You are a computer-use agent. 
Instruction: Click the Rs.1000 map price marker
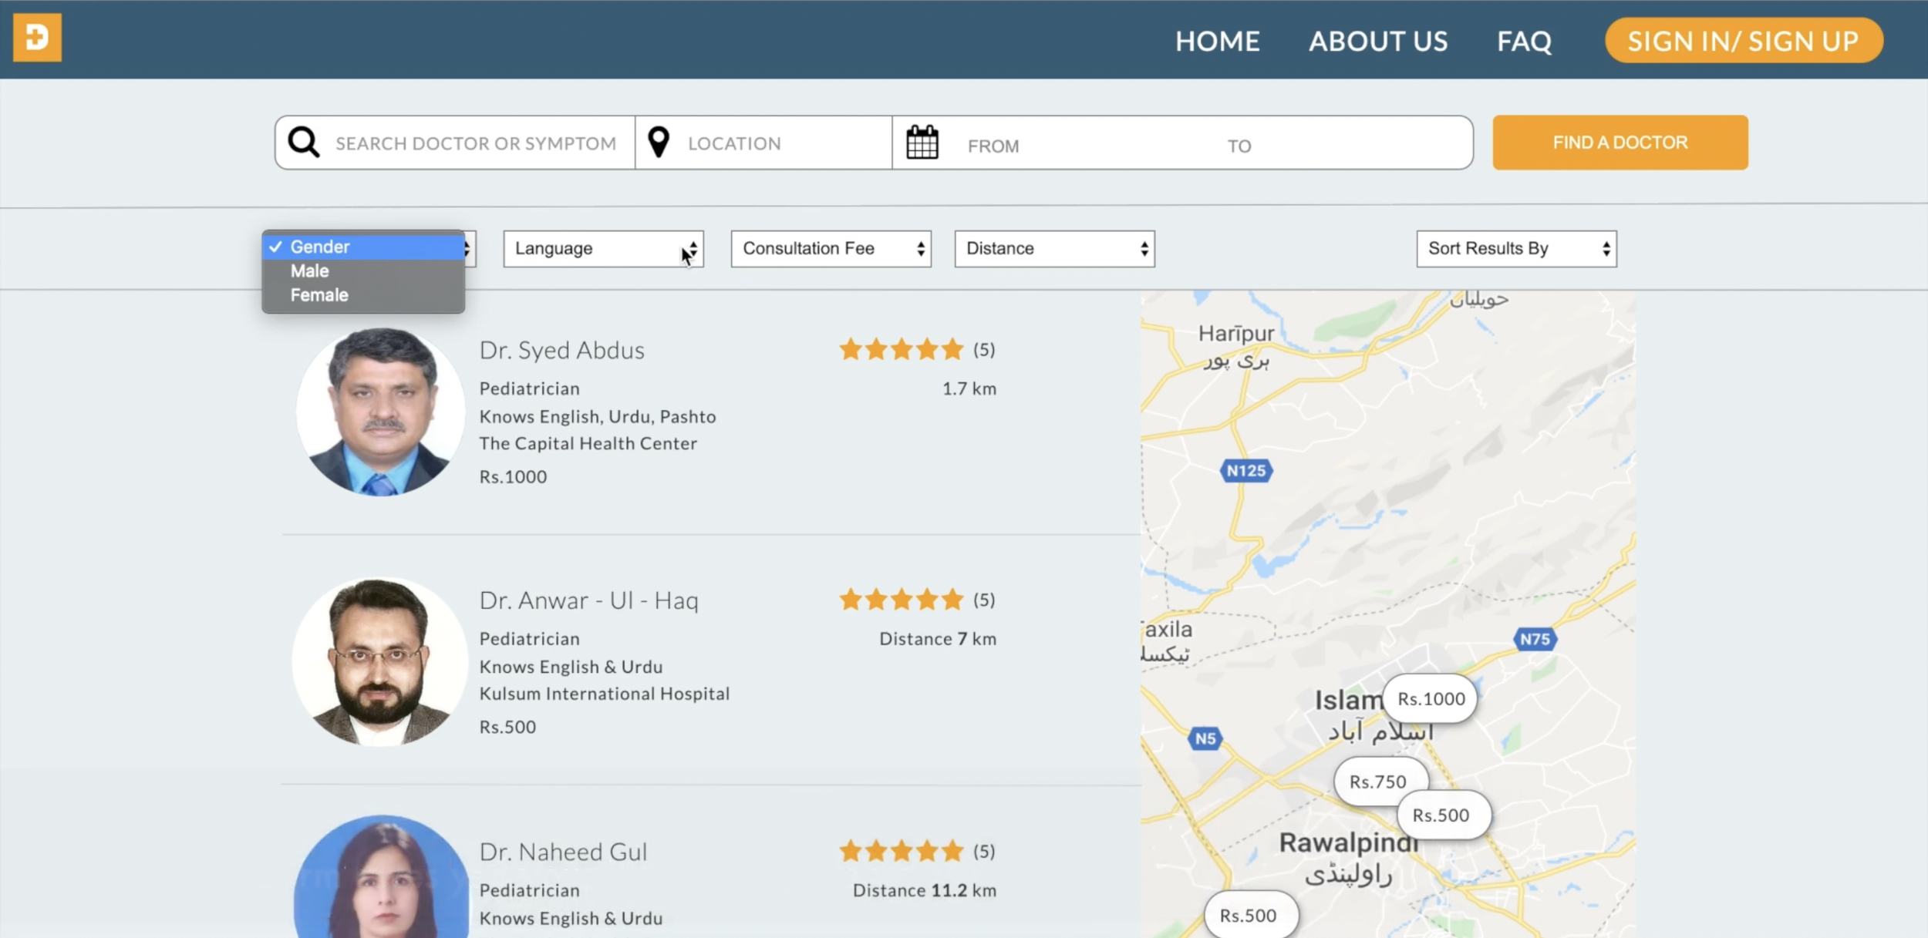click(x=1431, y=698)
